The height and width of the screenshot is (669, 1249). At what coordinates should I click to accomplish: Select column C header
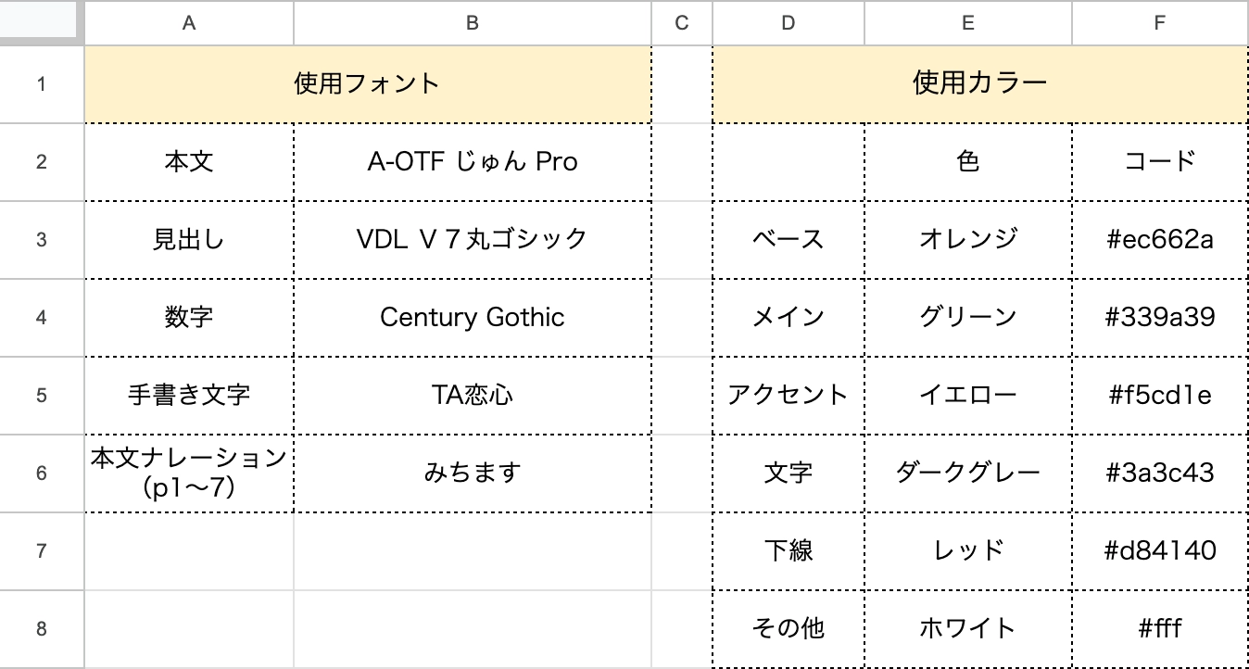pyautogui.click(x=682, y=24)
